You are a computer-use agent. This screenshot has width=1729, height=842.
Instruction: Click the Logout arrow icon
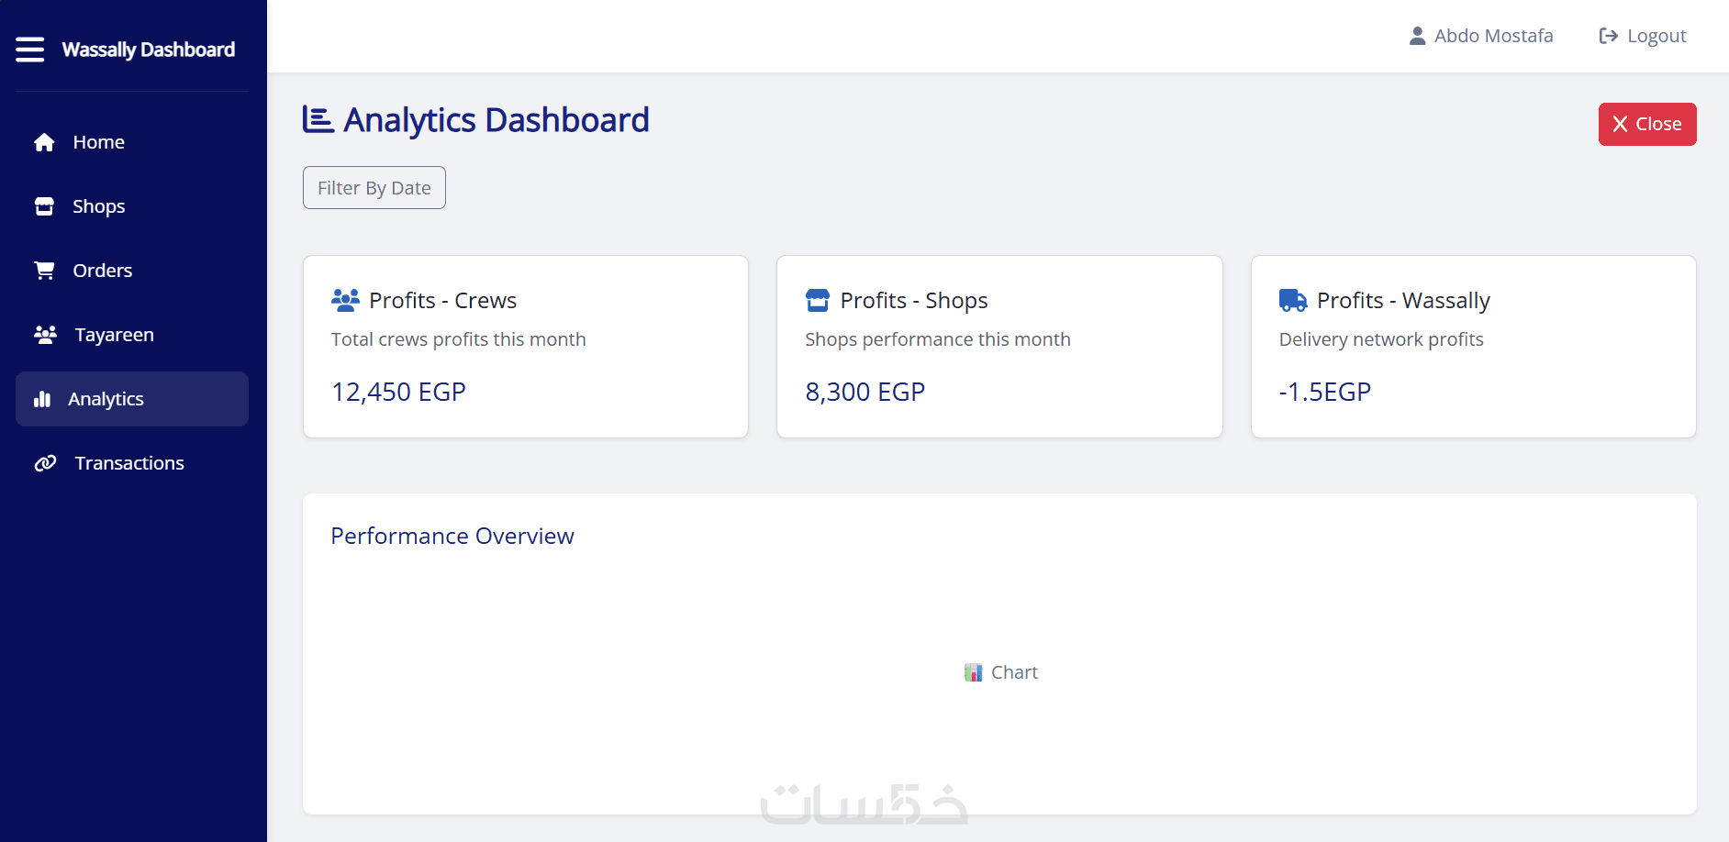pyautogui.click(x=1608, y=36)
